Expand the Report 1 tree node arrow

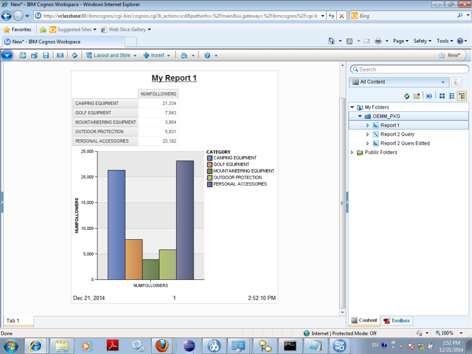[x=367, y=125]
